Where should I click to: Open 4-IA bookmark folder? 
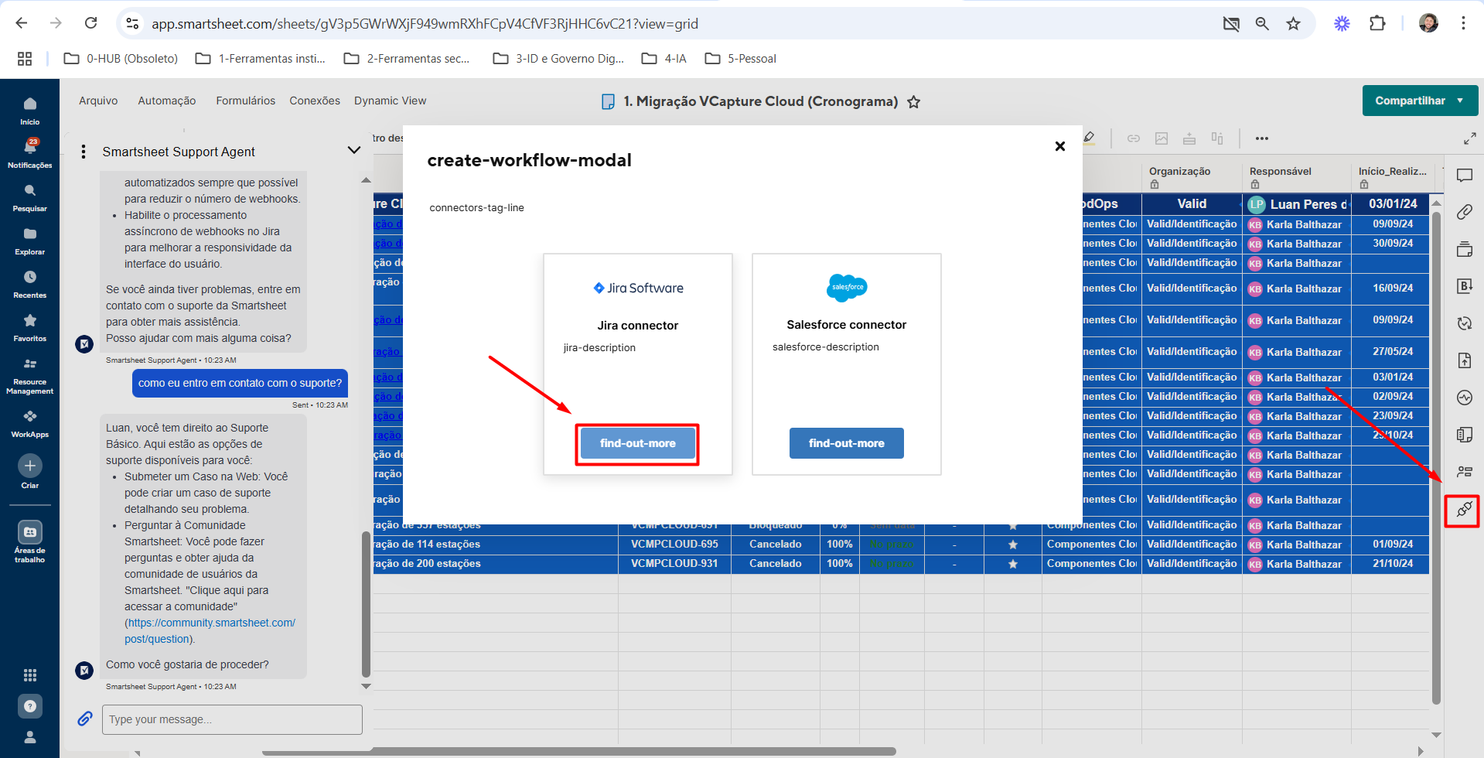664,59
